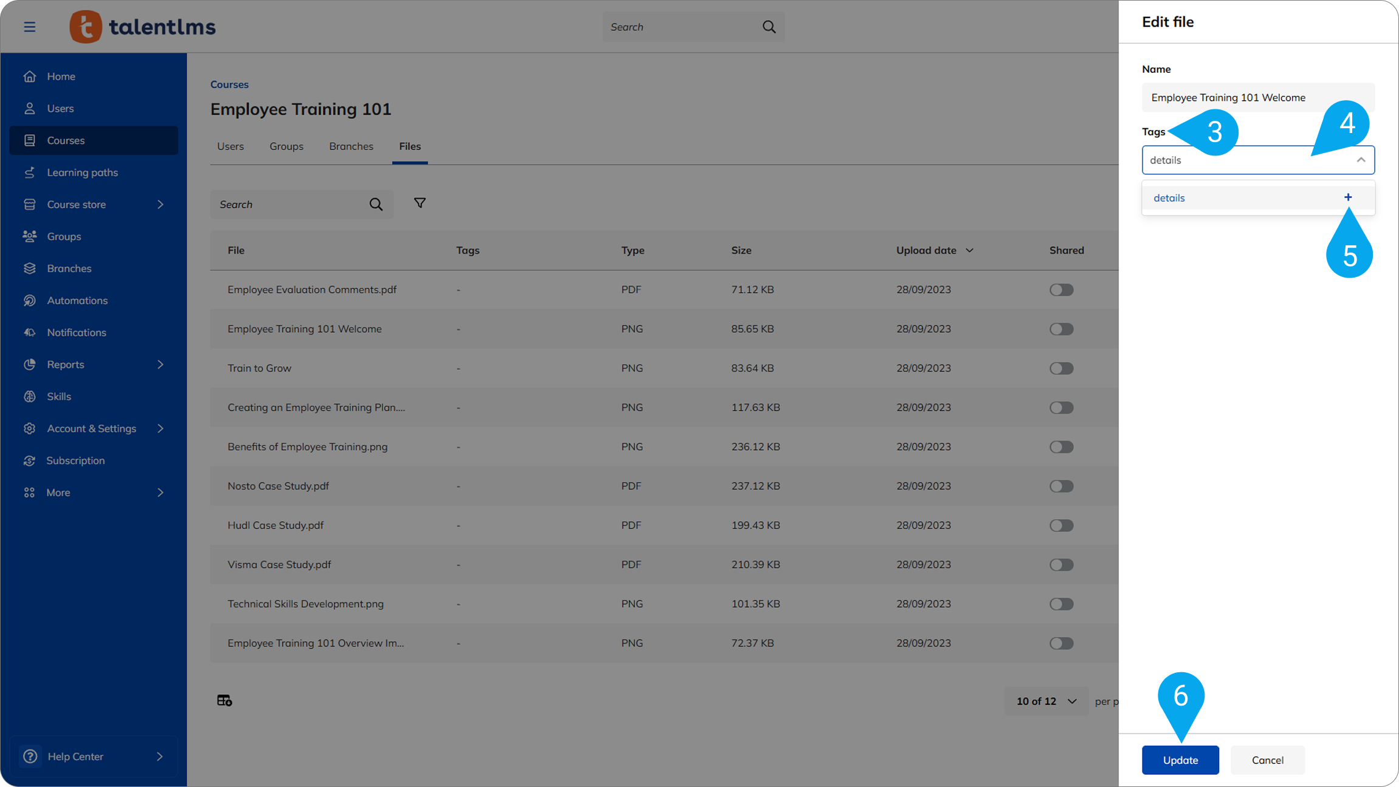Toggle shared for Employee Evaluation Comments.pdf
The width and height of the screenshot is (1399, 787).
point(1061,290)
